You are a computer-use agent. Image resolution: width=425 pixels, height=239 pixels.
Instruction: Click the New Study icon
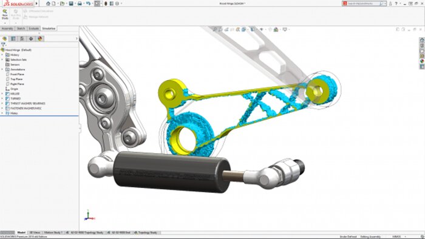5,15
